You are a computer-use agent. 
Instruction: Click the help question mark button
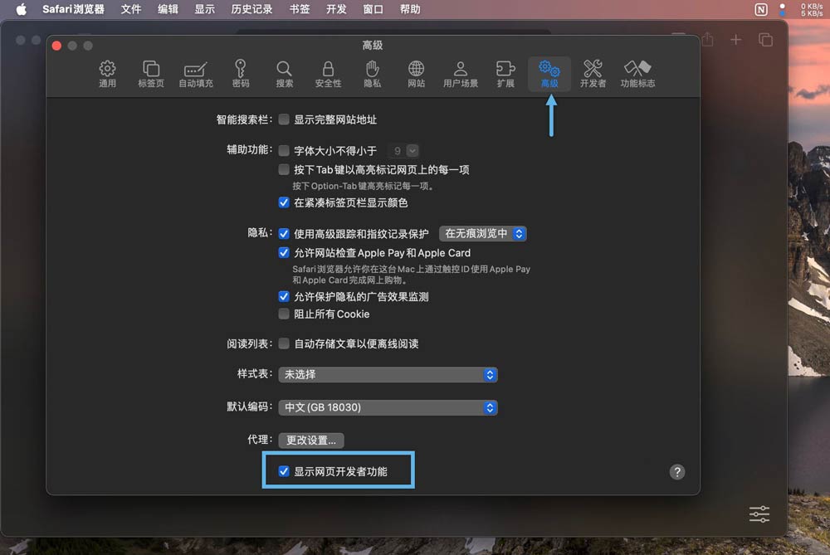(677, 472)
